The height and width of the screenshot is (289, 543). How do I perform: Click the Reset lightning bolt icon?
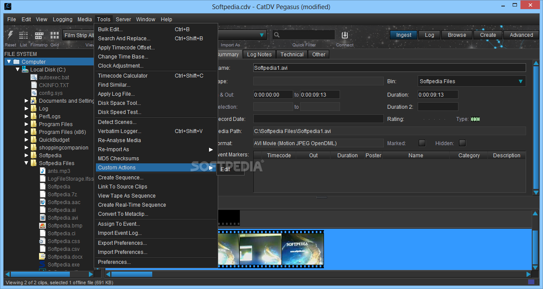point(10,35)
